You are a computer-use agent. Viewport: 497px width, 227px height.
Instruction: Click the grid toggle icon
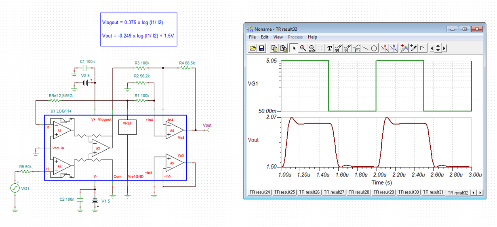321,48
